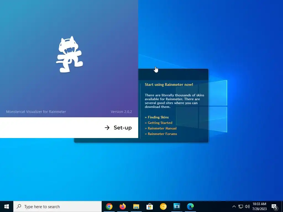This screenshot has width=283, height=212.
Task: Click the network icon in system tray
Action: point(241,206)
